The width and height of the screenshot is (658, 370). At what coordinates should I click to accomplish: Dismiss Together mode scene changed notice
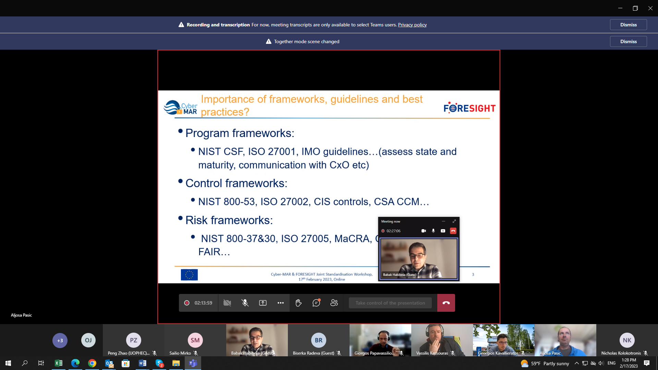pos(628,41)
